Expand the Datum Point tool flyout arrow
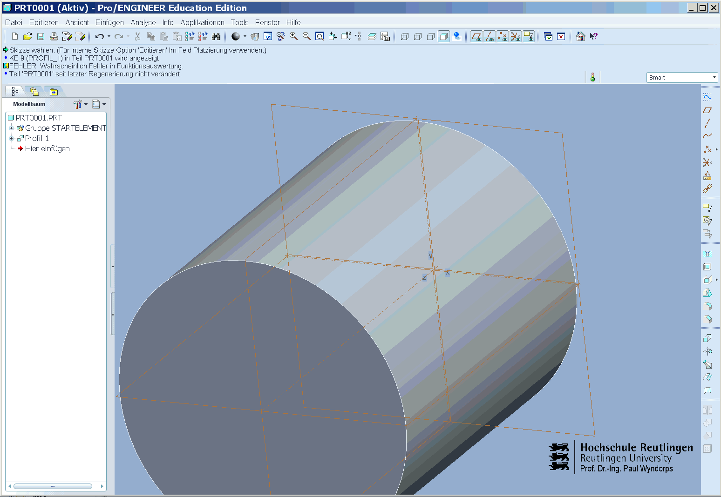Screen dimensions: 721x497 pyautogui.click(x=716, y=149)
